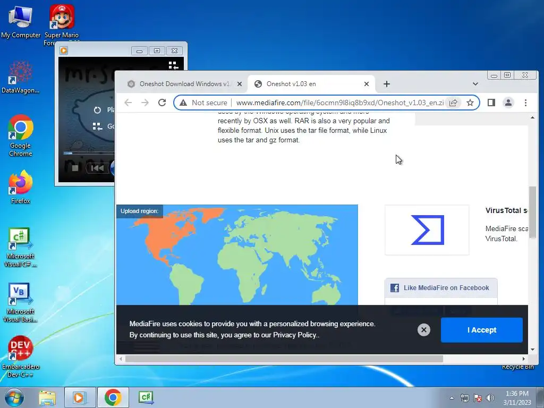Click the horizontal scrollbar thumb
This screenshot has height=408, width=544.
click(x=284, y=359)
